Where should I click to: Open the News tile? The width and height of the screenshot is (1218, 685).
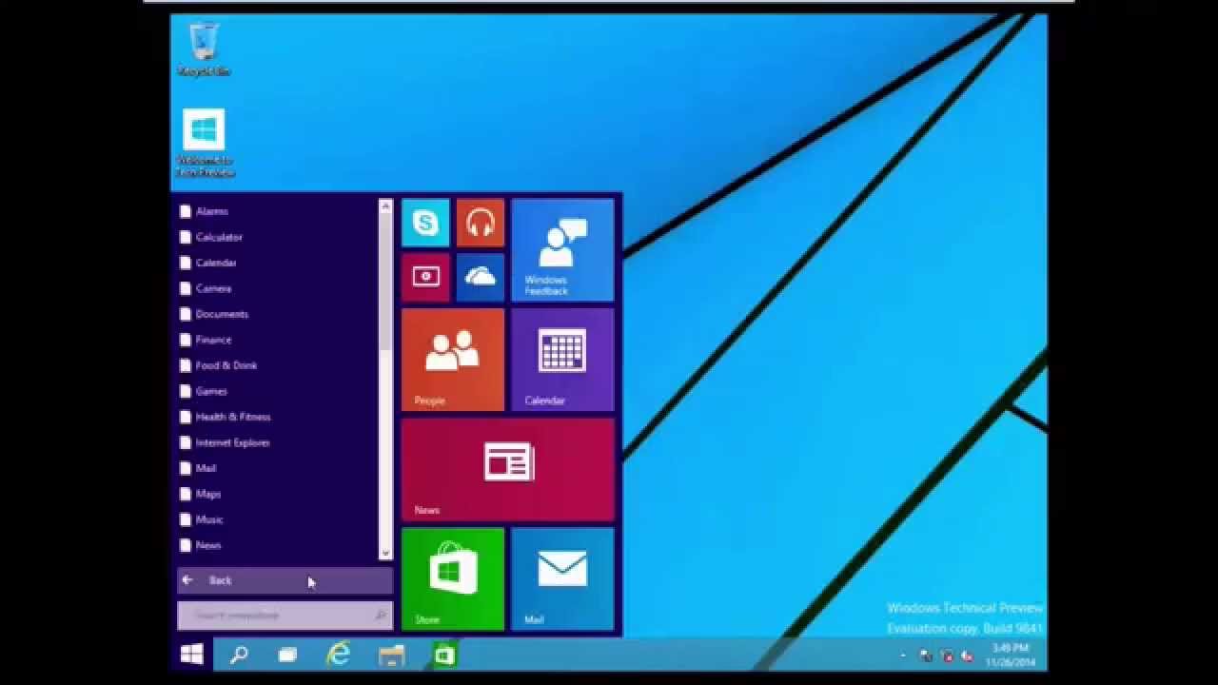click(x=508, y=469)
